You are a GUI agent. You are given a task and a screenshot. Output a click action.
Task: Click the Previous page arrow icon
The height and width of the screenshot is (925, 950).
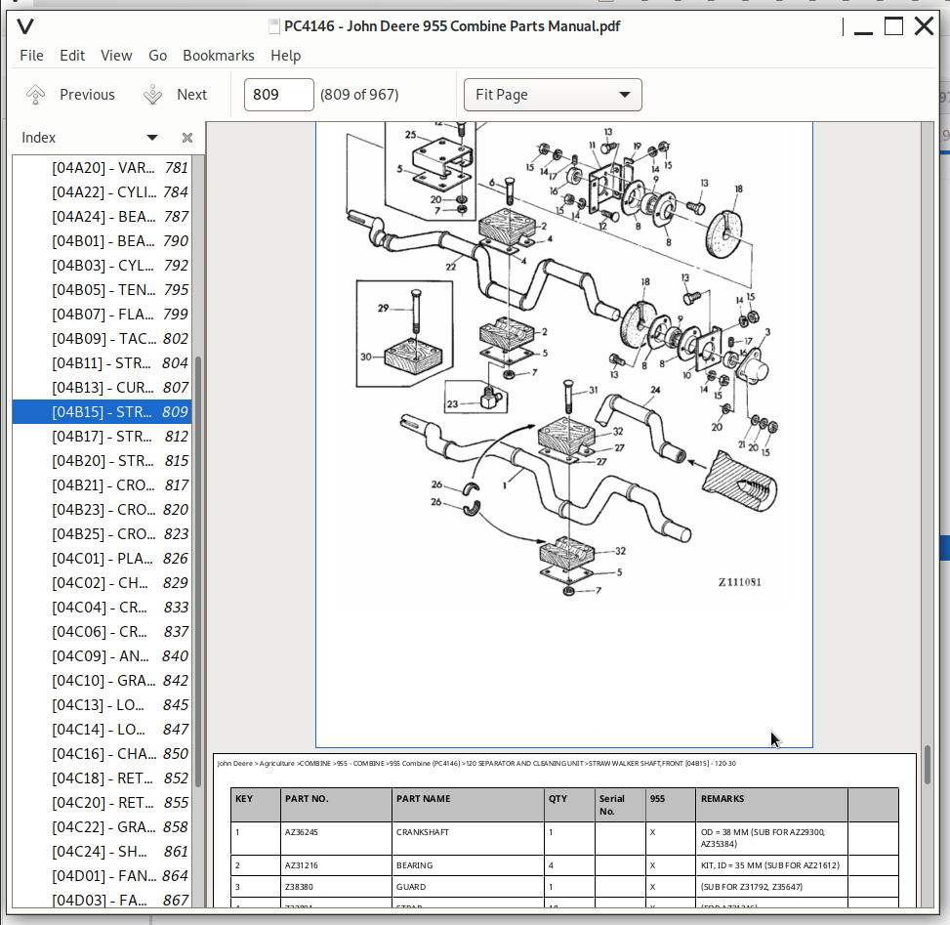click(x=36, y=95)
